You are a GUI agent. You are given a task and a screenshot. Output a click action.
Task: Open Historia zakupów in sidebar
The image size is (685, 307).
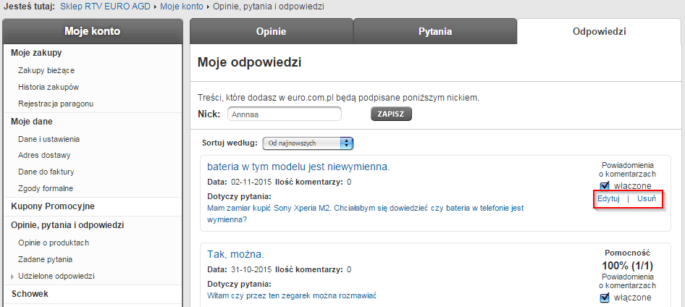(x=49, y=87)
